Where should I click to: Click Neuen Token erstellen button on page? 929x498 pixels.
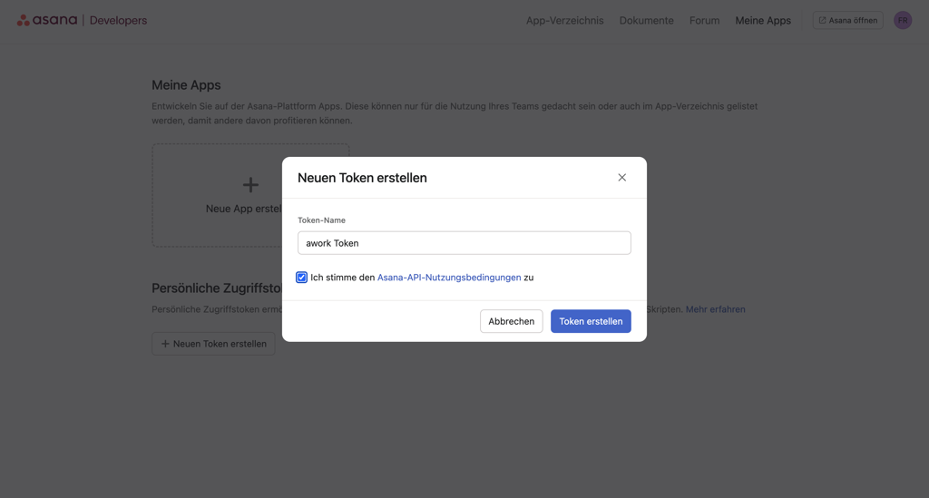213,344
